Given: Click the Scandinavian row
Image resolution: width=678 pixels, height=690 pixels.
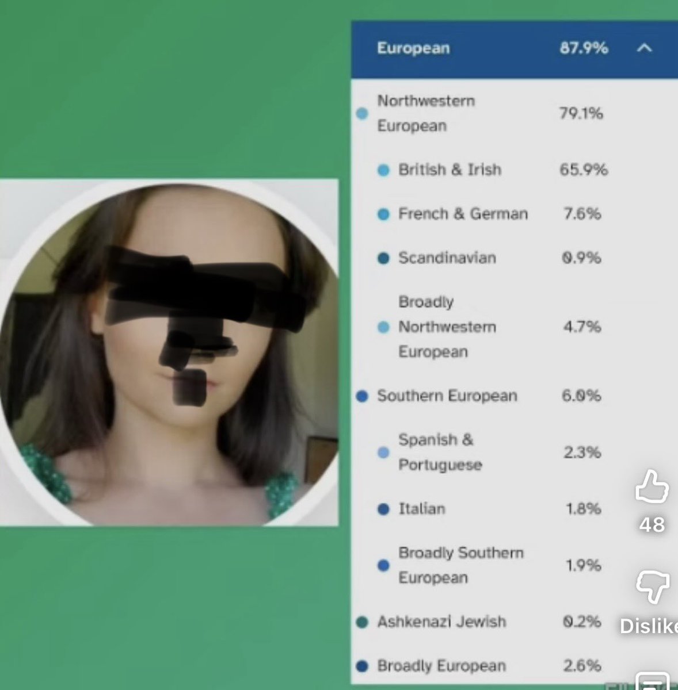Looking at the screenshot, I should [515, 258].
